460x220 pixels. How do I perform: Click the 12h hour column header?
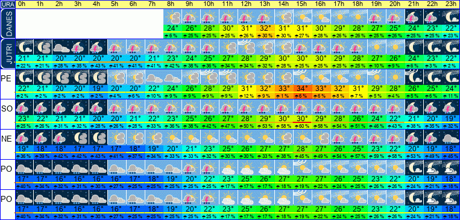[x=247, y=4]
